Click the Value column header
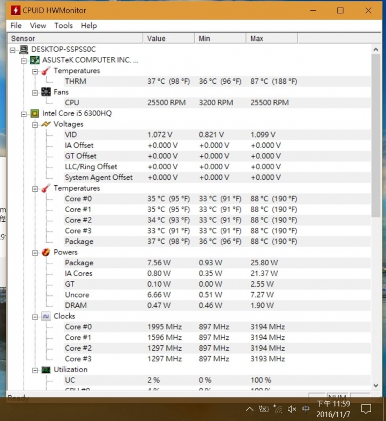The height and width of the screenshot is (421, 386). tap(168, 39)
